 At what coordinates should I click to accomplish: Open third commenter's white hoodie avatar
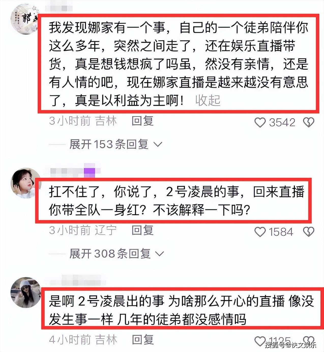[x=26, y=292]
